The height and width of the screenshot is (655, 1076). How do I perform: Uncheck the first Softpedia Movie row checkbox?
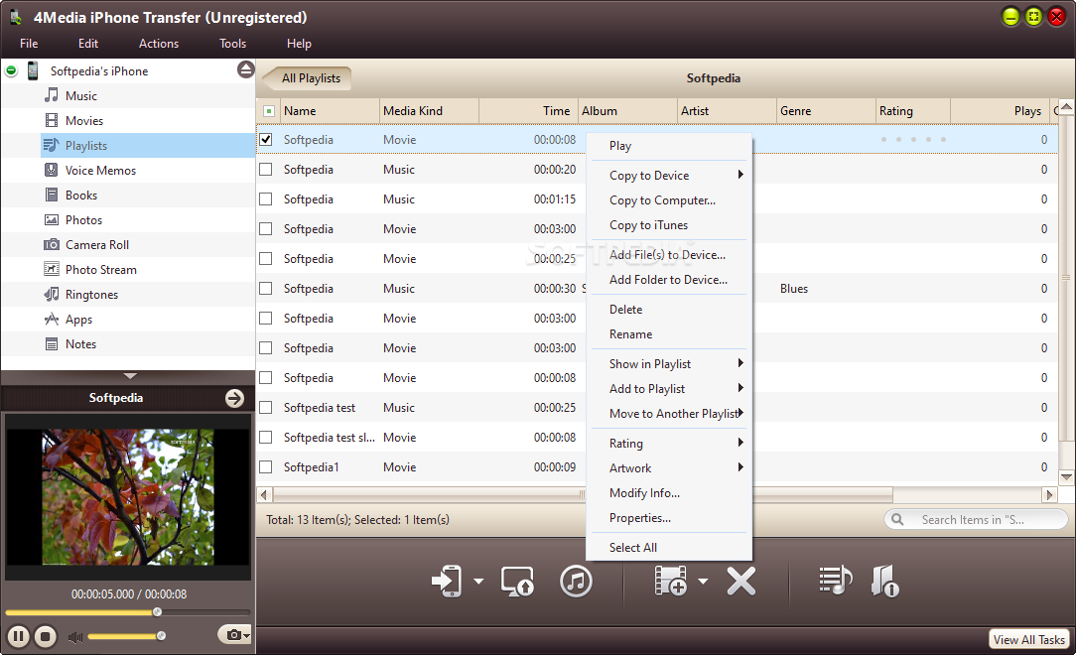(266, 139)
